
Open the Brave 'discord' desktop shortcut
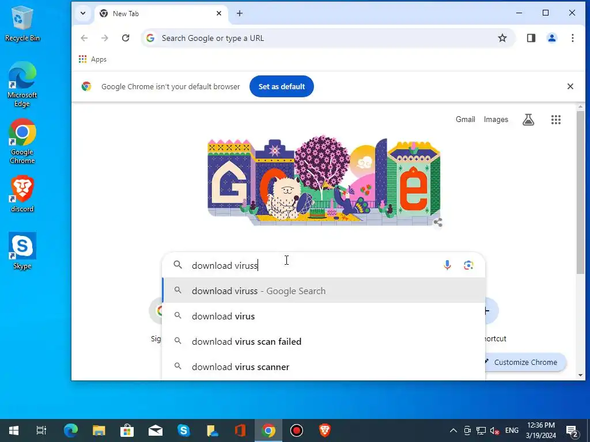pyautogui.click(x=22, y=194)
